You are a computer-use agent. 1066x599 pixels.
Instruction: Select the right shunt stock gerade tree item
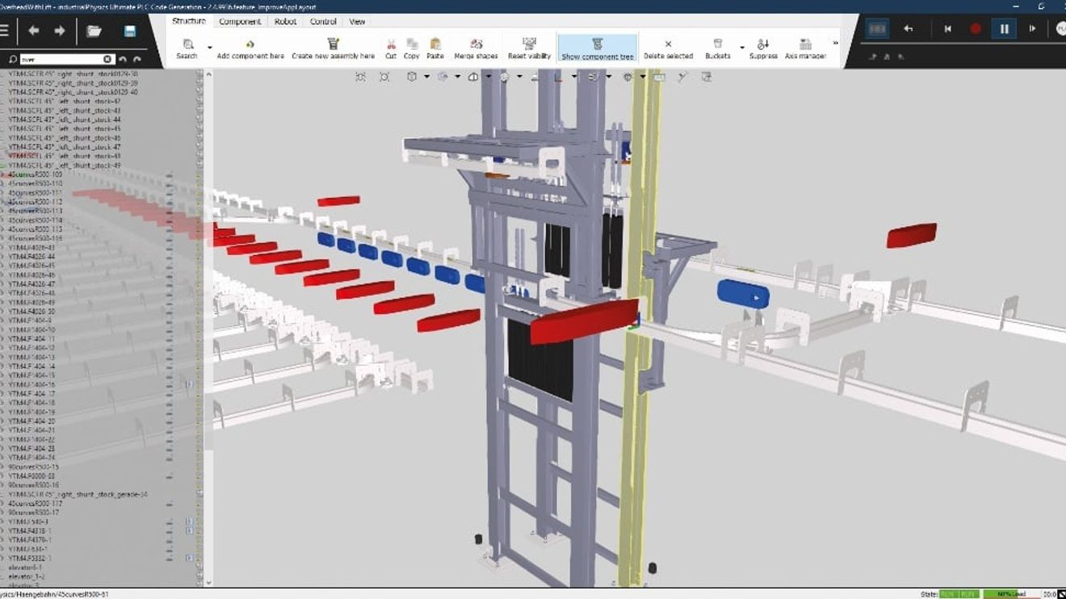78,494
